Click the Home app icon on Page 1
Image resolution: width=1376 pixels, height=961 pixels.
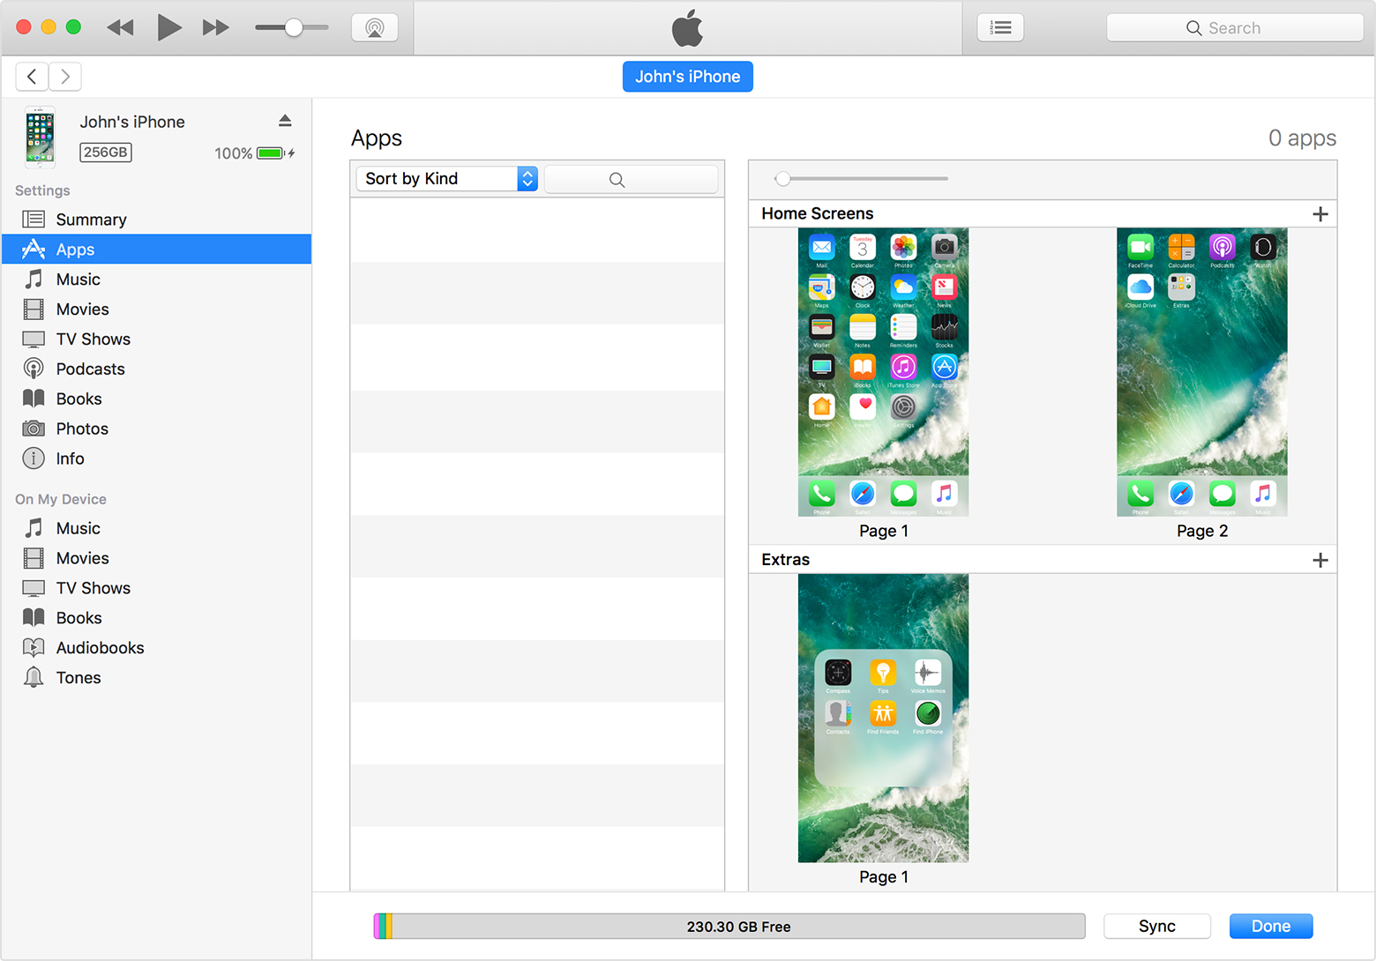click(822, 406)
